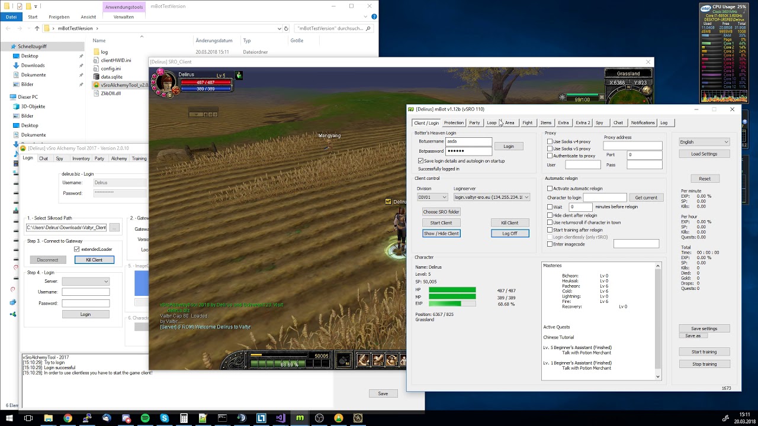Click the Get current button
Viewport: 758px width, 426px height.
pyautogui.click(x=646, y=198)
